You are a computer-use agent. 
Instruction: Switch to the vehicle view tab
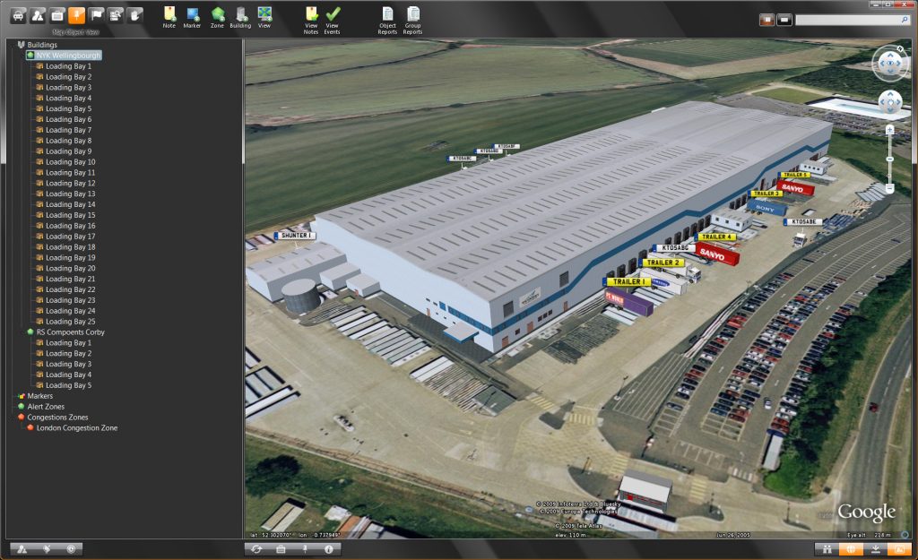tap(18, 14)
